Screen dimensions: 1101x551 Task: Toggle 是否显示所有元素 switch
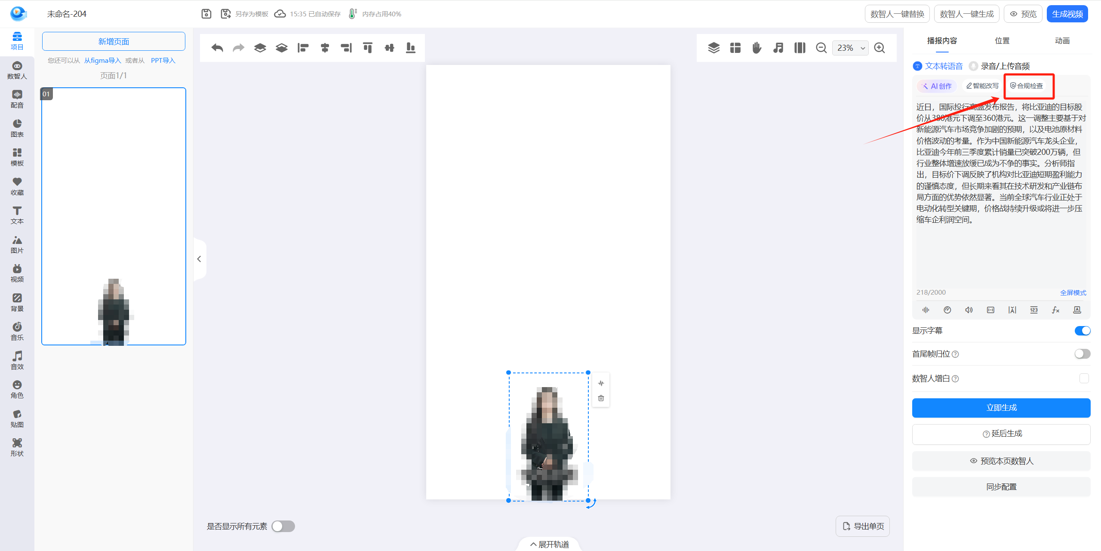[283, 526]
